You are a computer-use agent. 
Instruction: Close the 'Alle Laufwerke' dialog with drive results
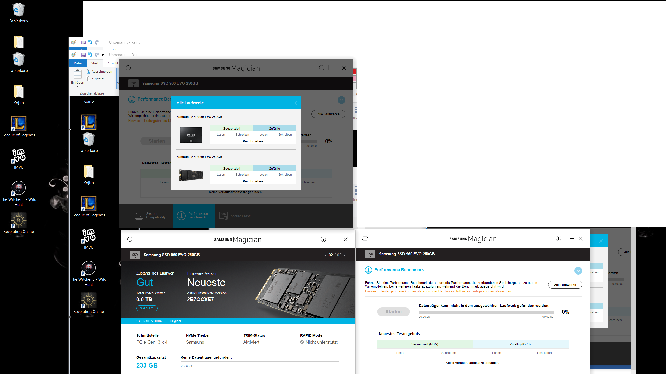[x=294, y=103]
